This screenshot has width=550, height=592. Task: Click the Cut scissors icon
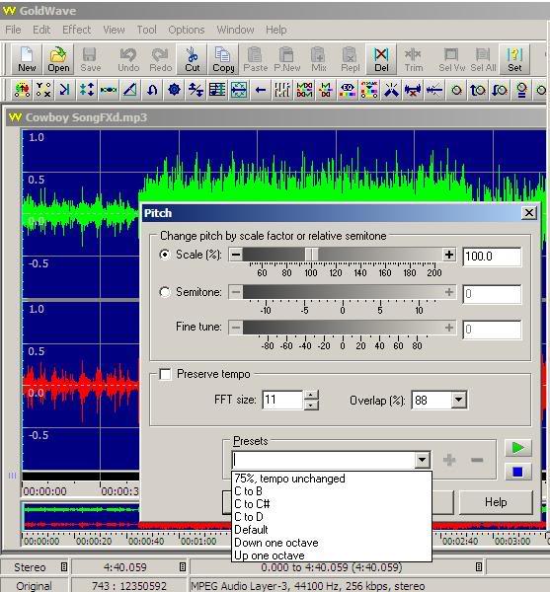click(192, 59)
